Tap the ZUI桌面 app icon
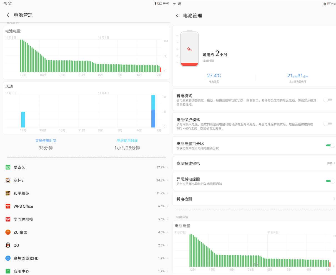Image resolution: width=336 pixels, height=275 pixels. point(8,232)
